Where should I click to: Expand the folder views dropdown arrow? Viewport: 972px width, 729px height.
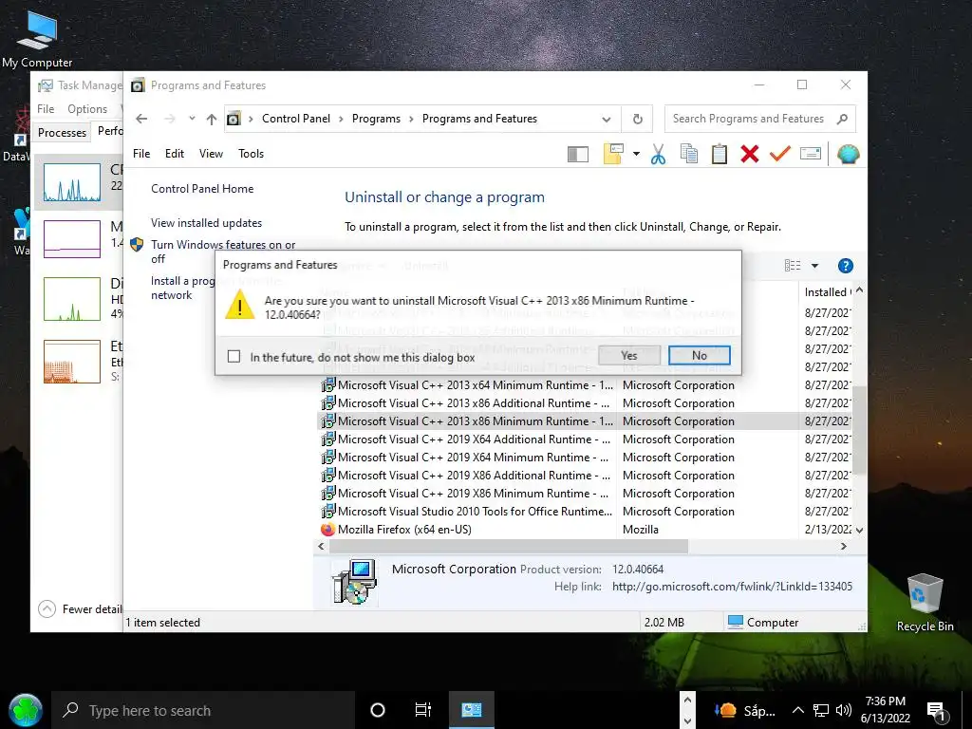(x=636, y=154)
